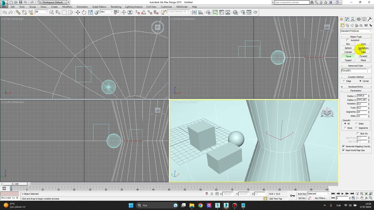374x210 pixels.
Task: Click the Pyramid primitive button
Action: (x=363, y=56)
